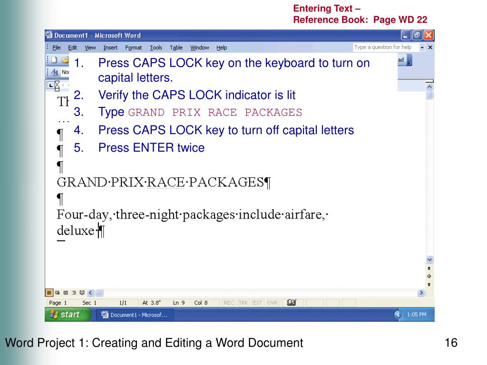Open the Style box showing Normal

coord(65,72)
